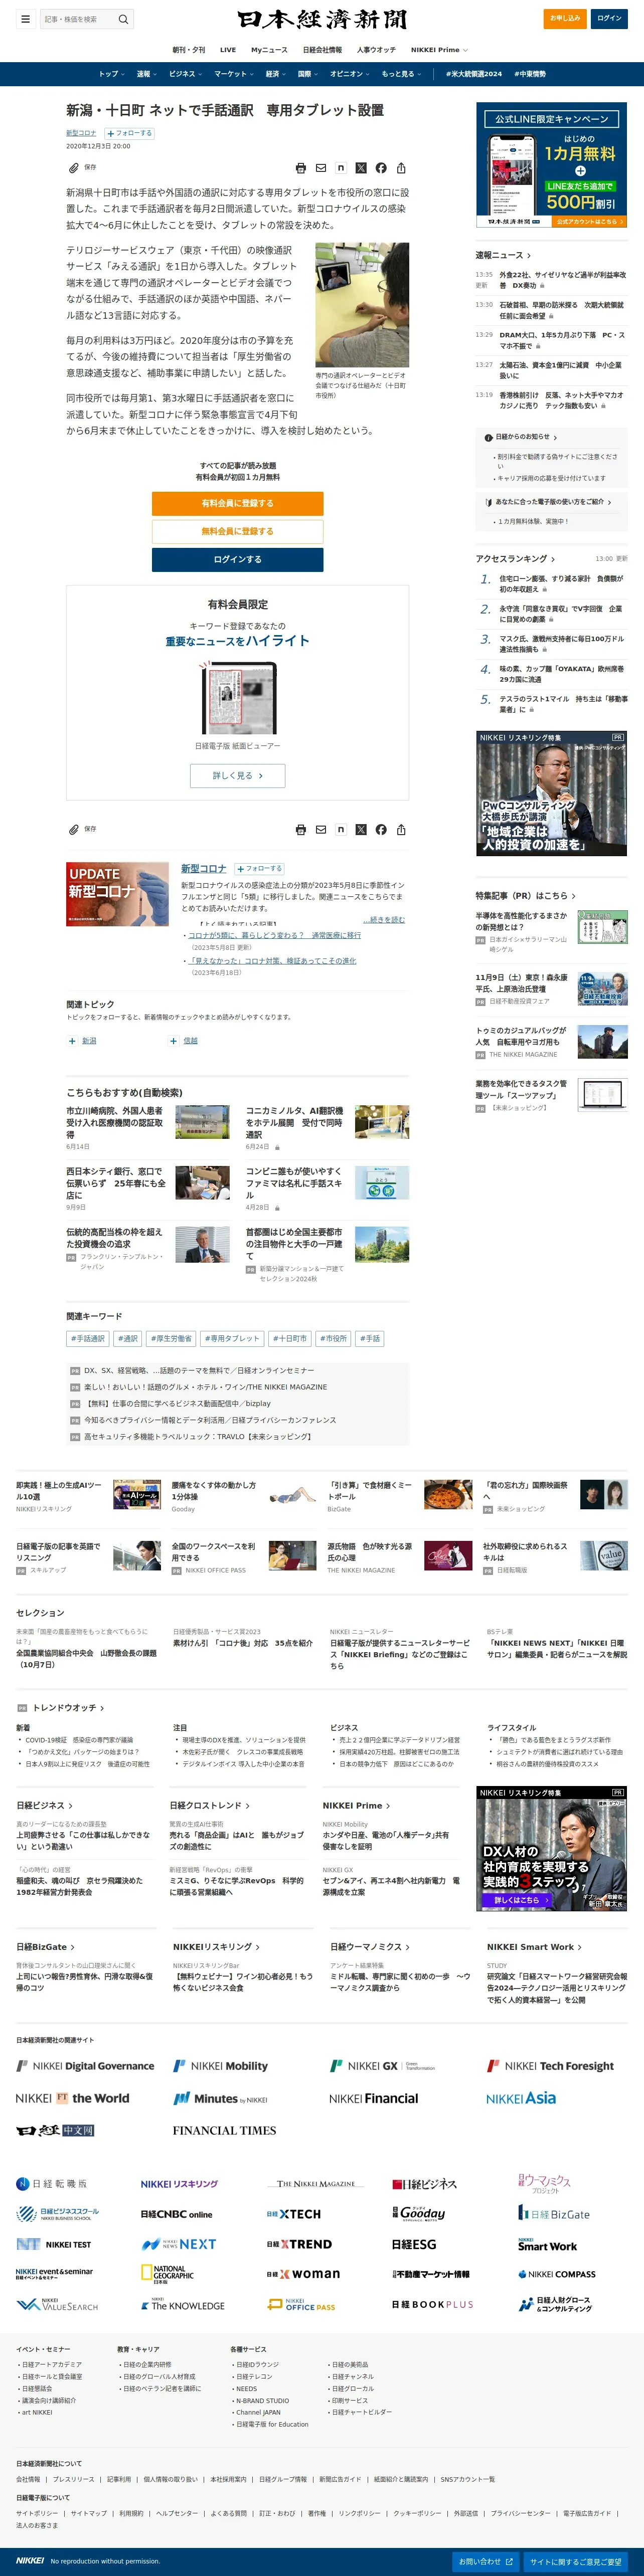Open the 日経会社情報 menu item

tap(322, 50)
